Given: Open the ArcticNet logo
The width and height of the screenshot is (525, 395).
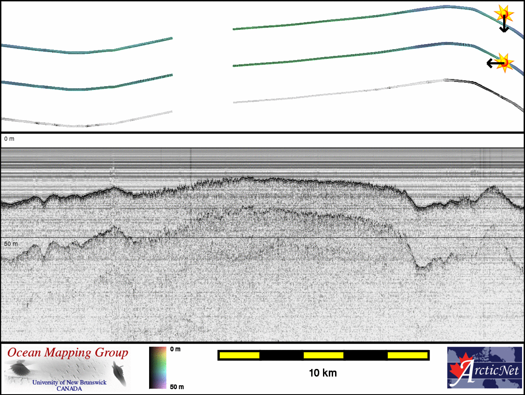Looking at the screenshot, I should point(485,368).
